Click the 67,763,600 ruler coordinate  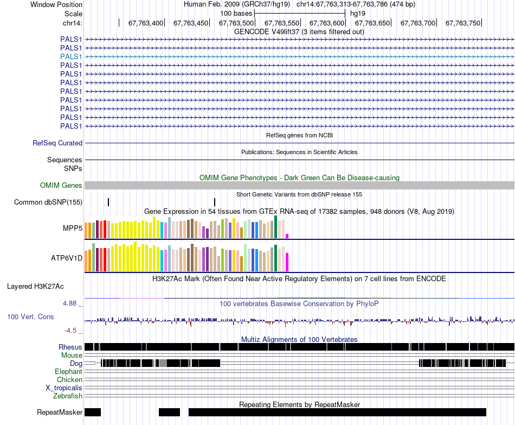point(327,23)
